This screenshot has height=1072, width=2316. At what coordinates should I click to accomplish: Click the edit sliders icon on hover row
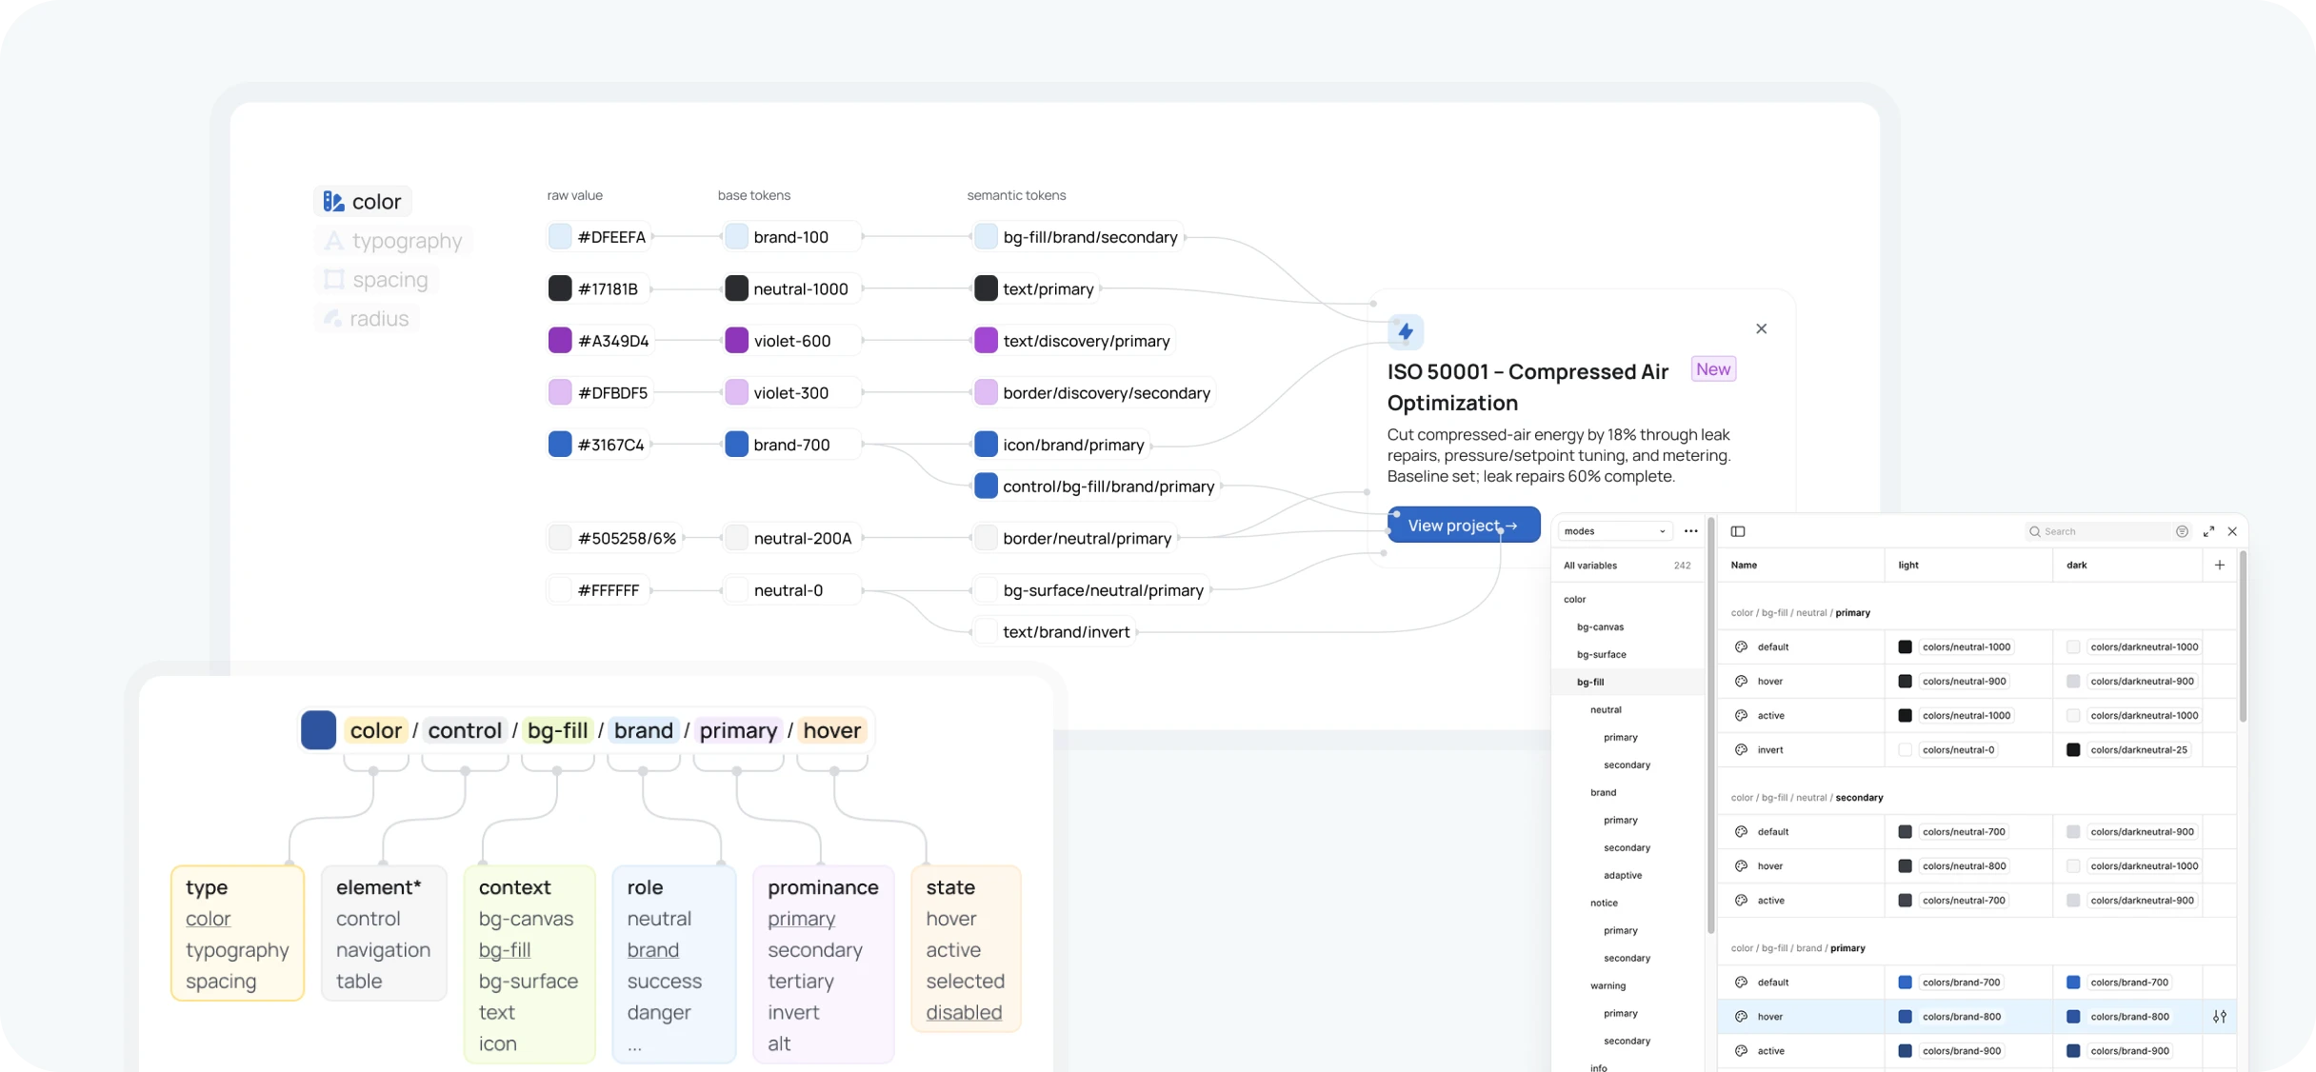coord(2220,1016)
